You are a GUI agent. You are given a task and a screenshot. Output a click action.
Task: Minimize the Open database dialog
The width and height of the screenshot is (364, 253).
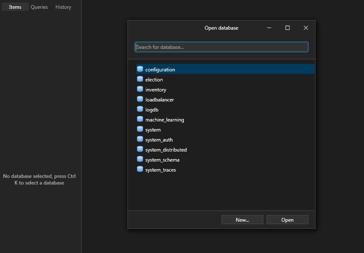pos(269,28)
